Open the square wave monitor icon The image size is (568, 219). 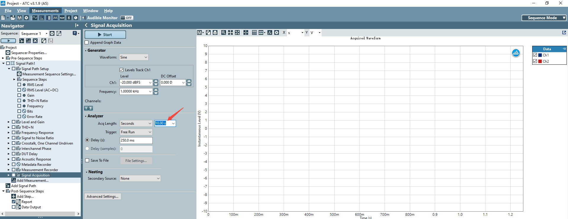tap(55, 18)
